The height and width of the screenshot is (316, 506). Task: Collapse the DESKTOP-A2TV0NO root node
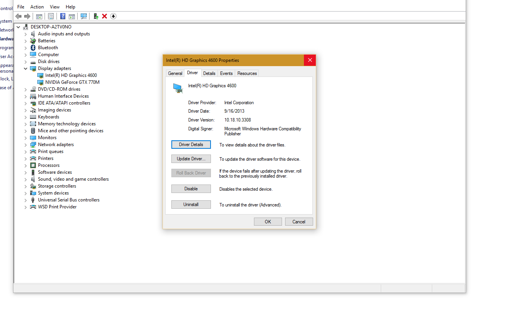pos(18,27)
